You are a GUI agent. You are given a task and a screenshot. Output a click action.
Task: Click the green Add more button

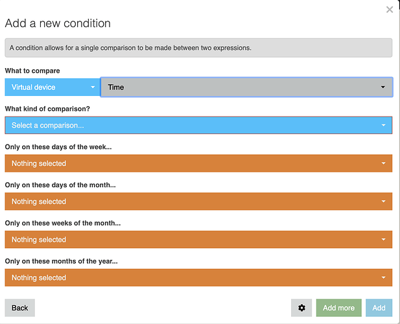coord(339,308)
